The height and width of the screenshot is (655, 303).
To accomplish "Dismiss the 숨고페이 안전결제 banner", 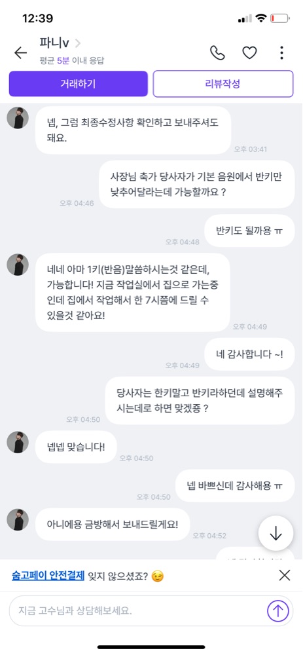I will point(285,575).
